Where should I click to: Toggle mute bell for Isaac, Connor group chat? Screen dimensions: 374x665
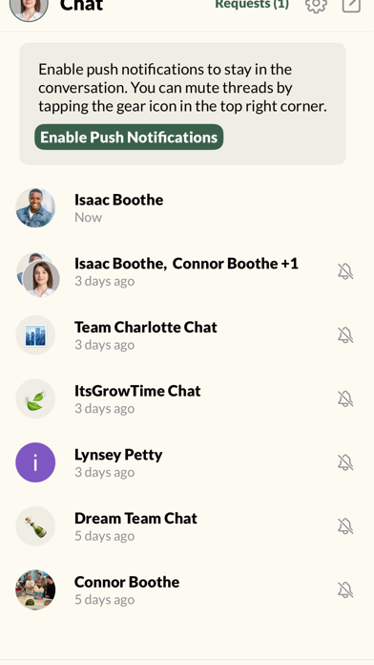(x=345, y=271)
